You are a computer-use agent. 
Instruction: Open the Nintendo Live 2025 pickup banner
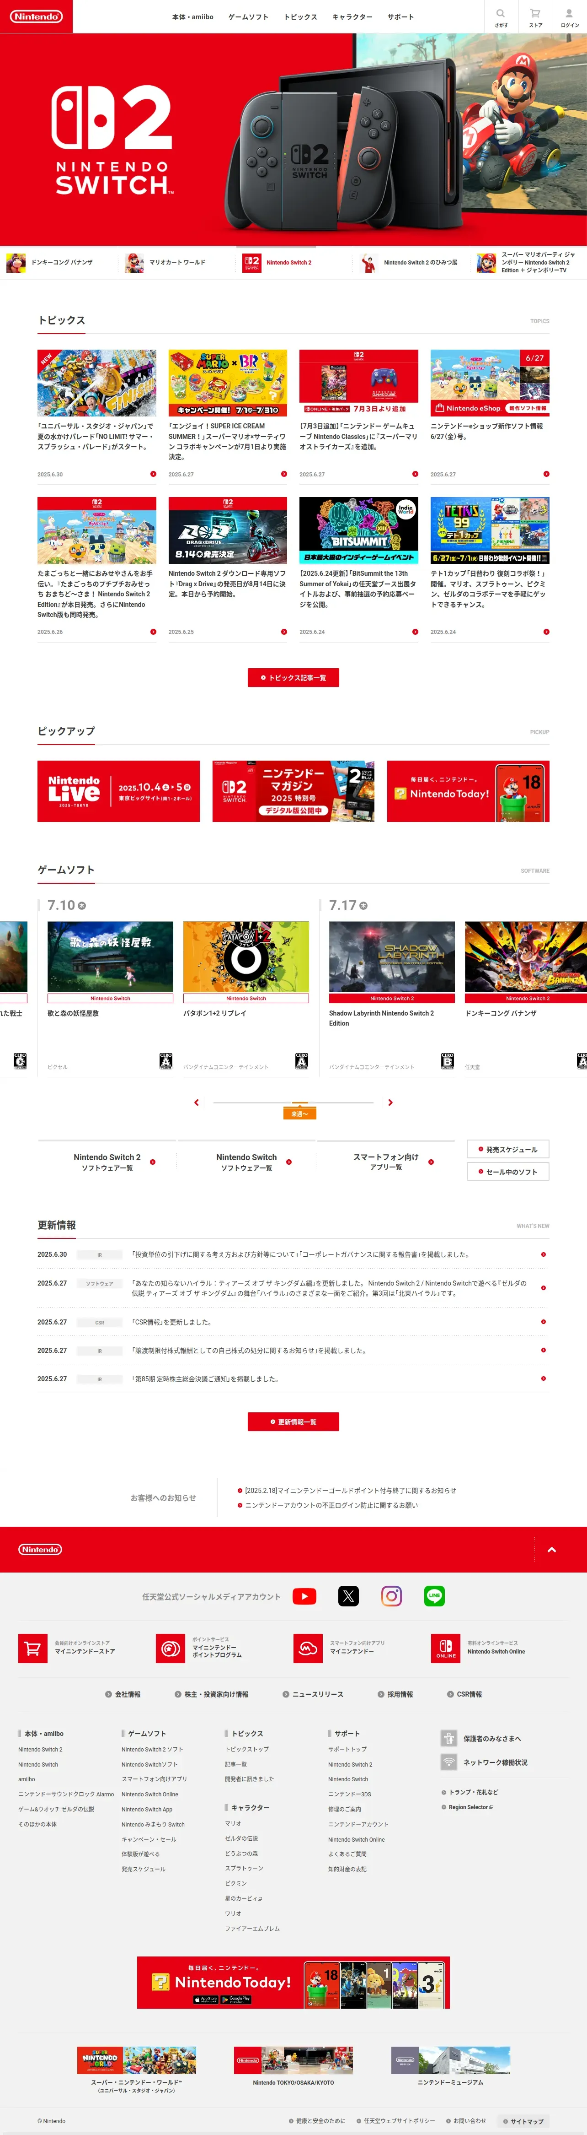click(x=118, y=791)
